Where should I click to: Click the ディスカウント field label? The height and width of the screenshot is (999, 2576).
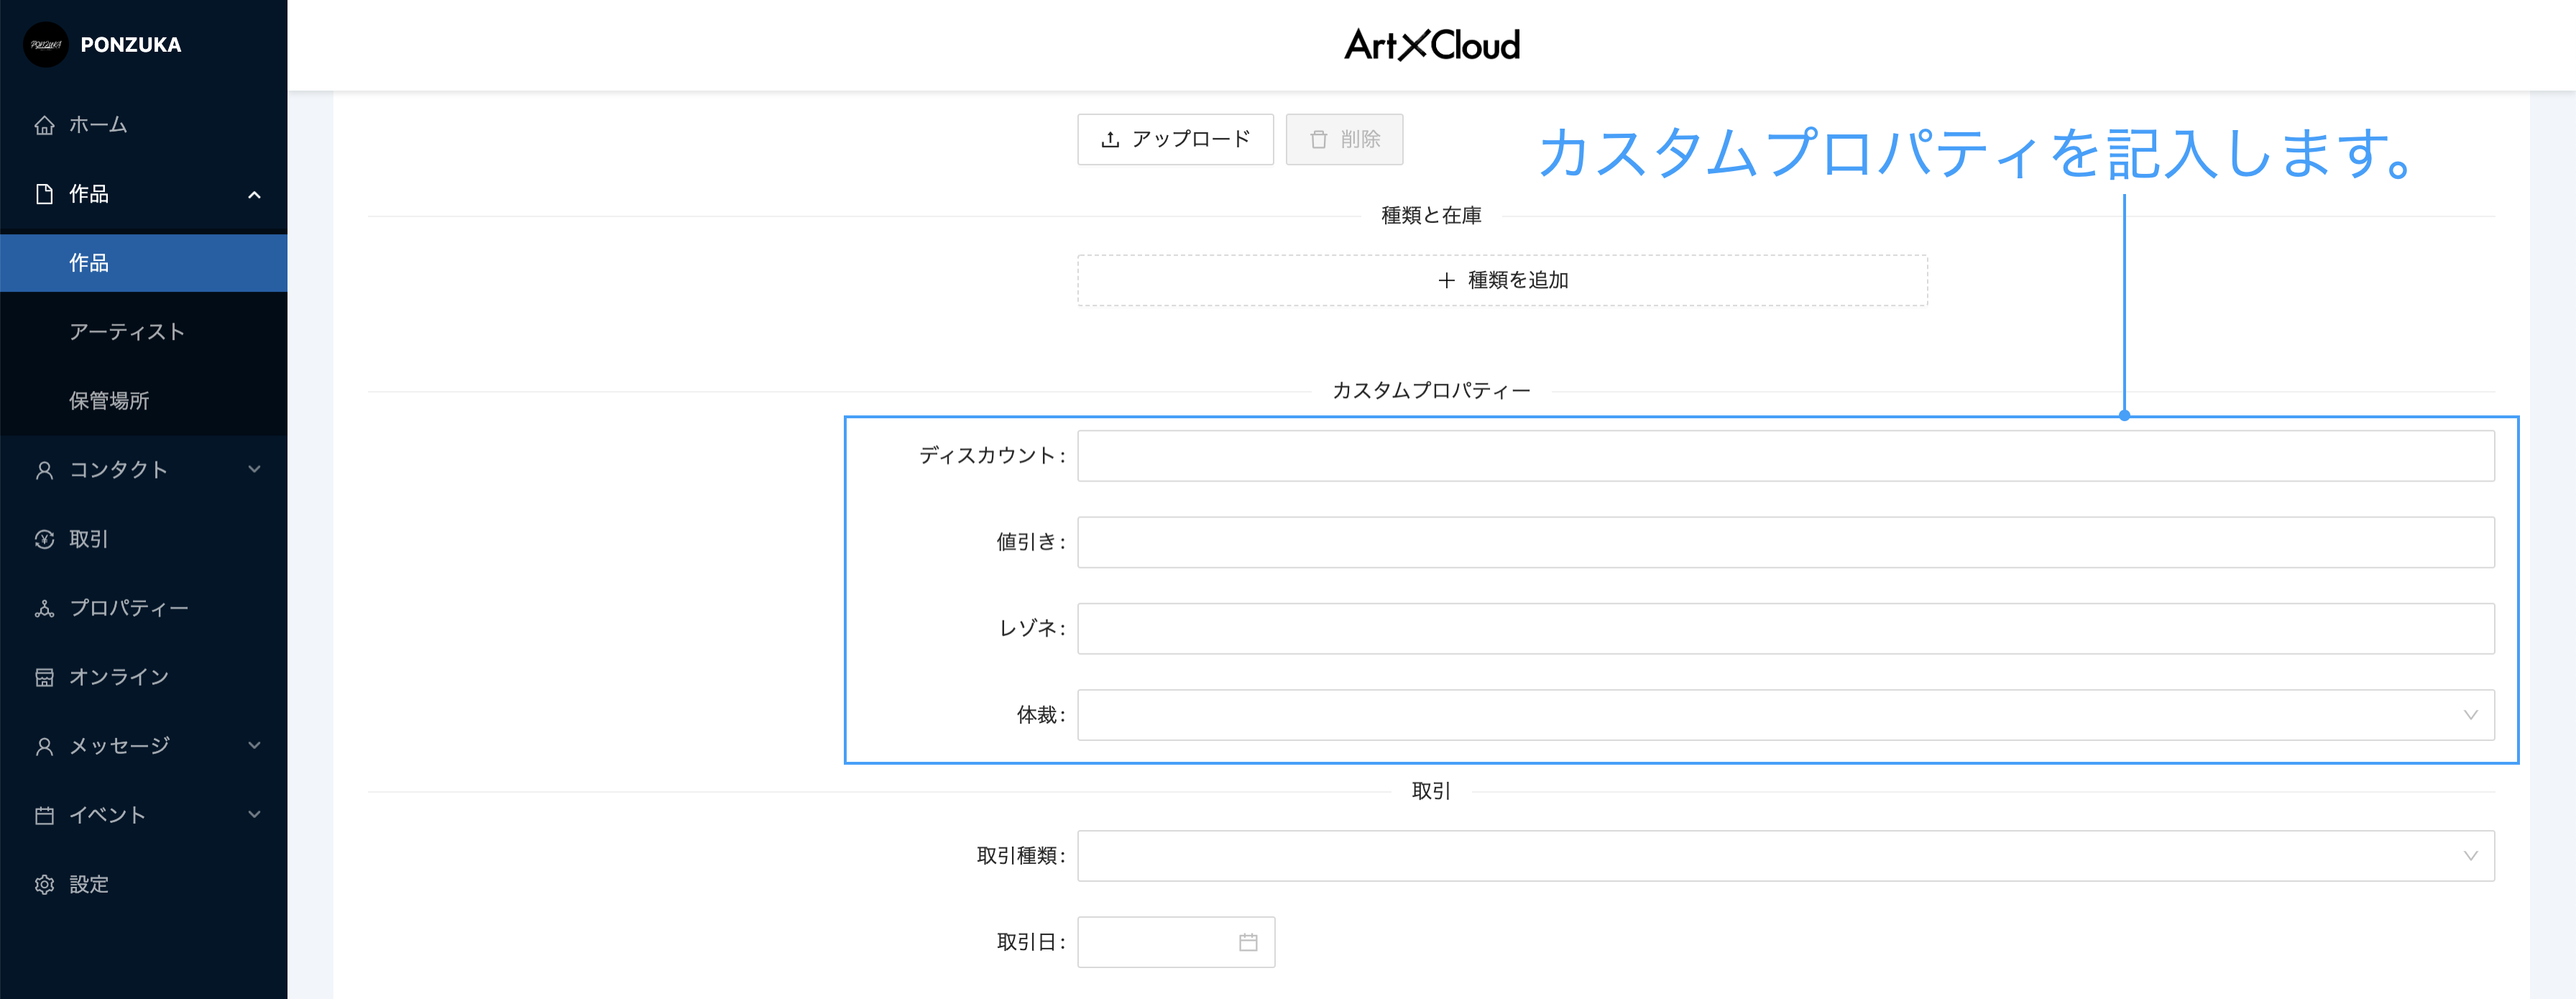[992, 456]
